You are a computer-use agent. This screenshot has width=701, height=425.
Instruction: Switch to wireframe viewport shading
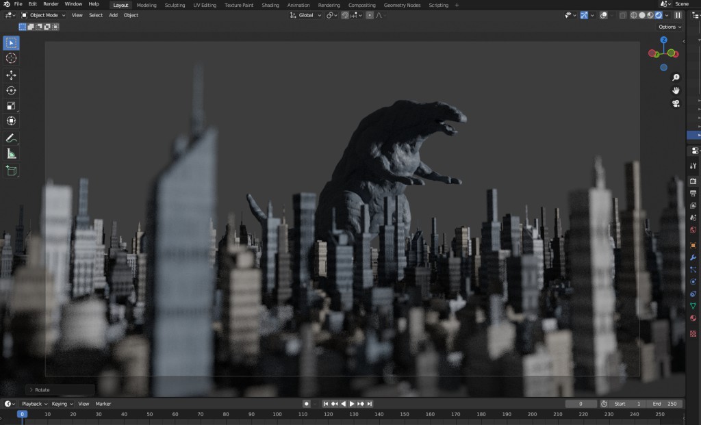tap(633, 15)
